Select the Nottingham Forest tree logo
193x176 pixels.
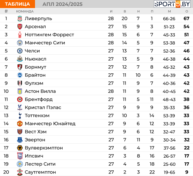pyautogui.click(x=20, y=35)
